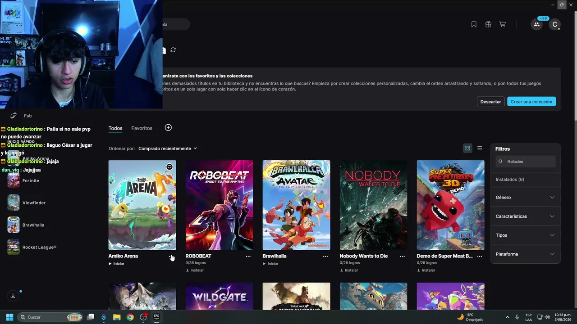577x324 pixels.
Task: Open the gift redemption icon
Action: click(x=488, y=24)
